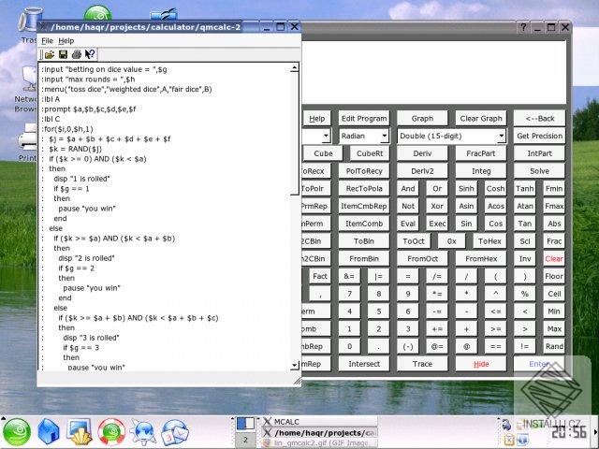Click the red Clear button

(554, 259)
